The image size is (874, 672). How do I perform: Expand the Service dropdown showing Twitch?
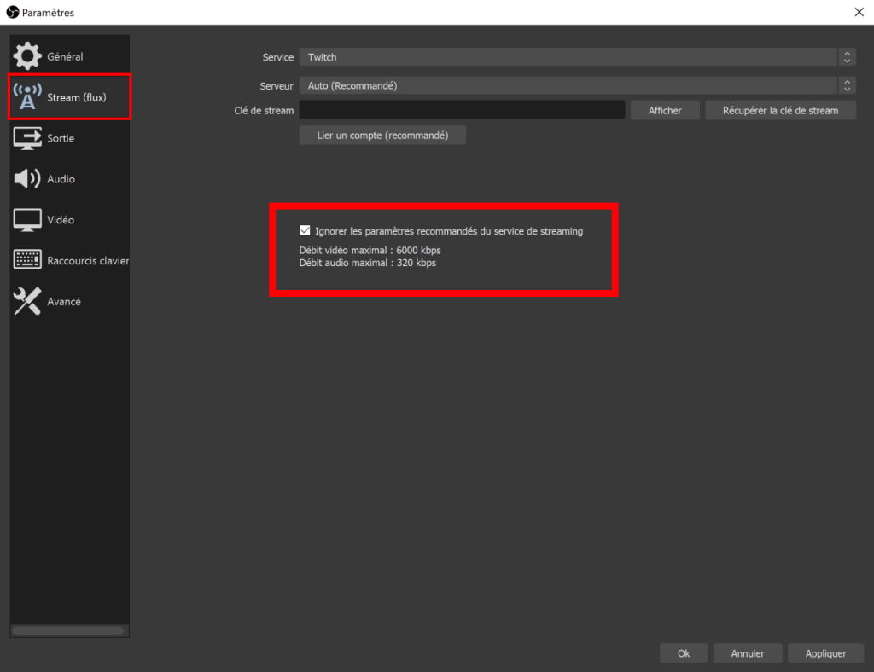pos(576,57)
